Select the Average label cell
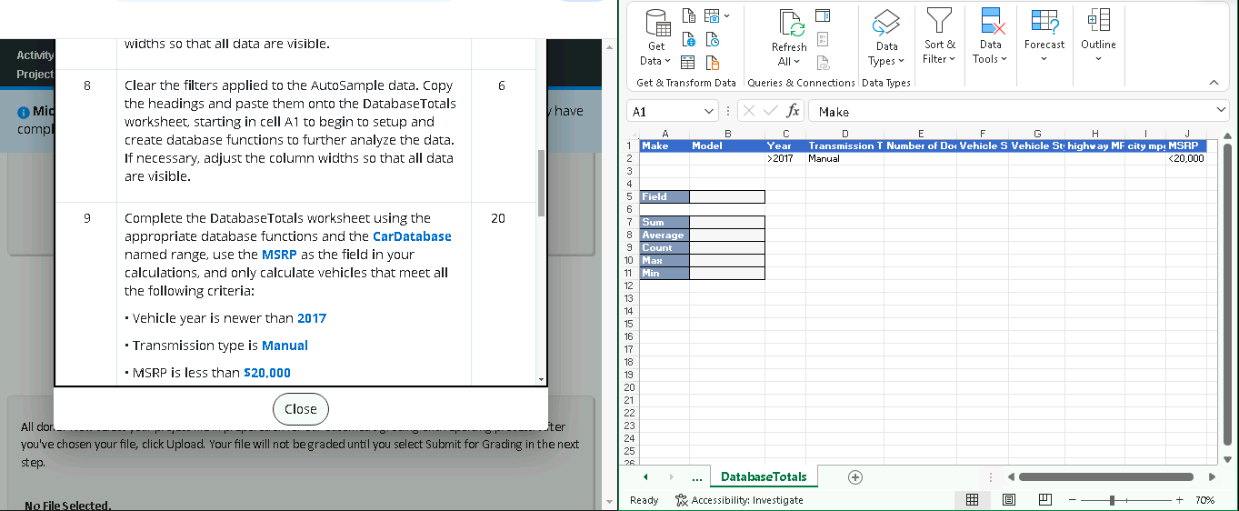1239x511 pixels. coord(664,235)
